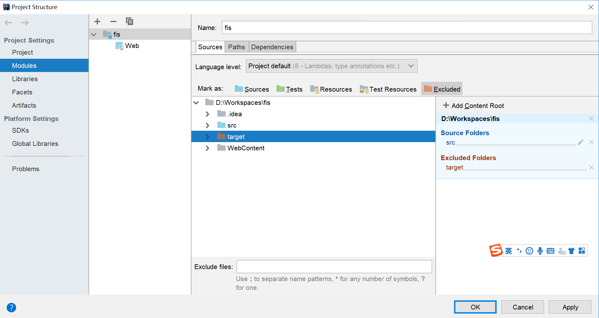
Task: Click the Sogou microphone voice input icon
Action: 540,251
